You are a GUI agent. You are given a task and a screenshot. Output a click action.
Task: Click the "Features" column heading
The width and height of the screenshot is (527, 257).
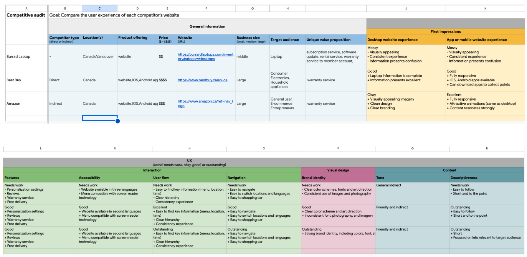coord(41,178)
